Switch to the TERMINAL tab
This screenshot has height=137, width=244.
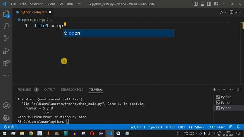coord(96,89)
